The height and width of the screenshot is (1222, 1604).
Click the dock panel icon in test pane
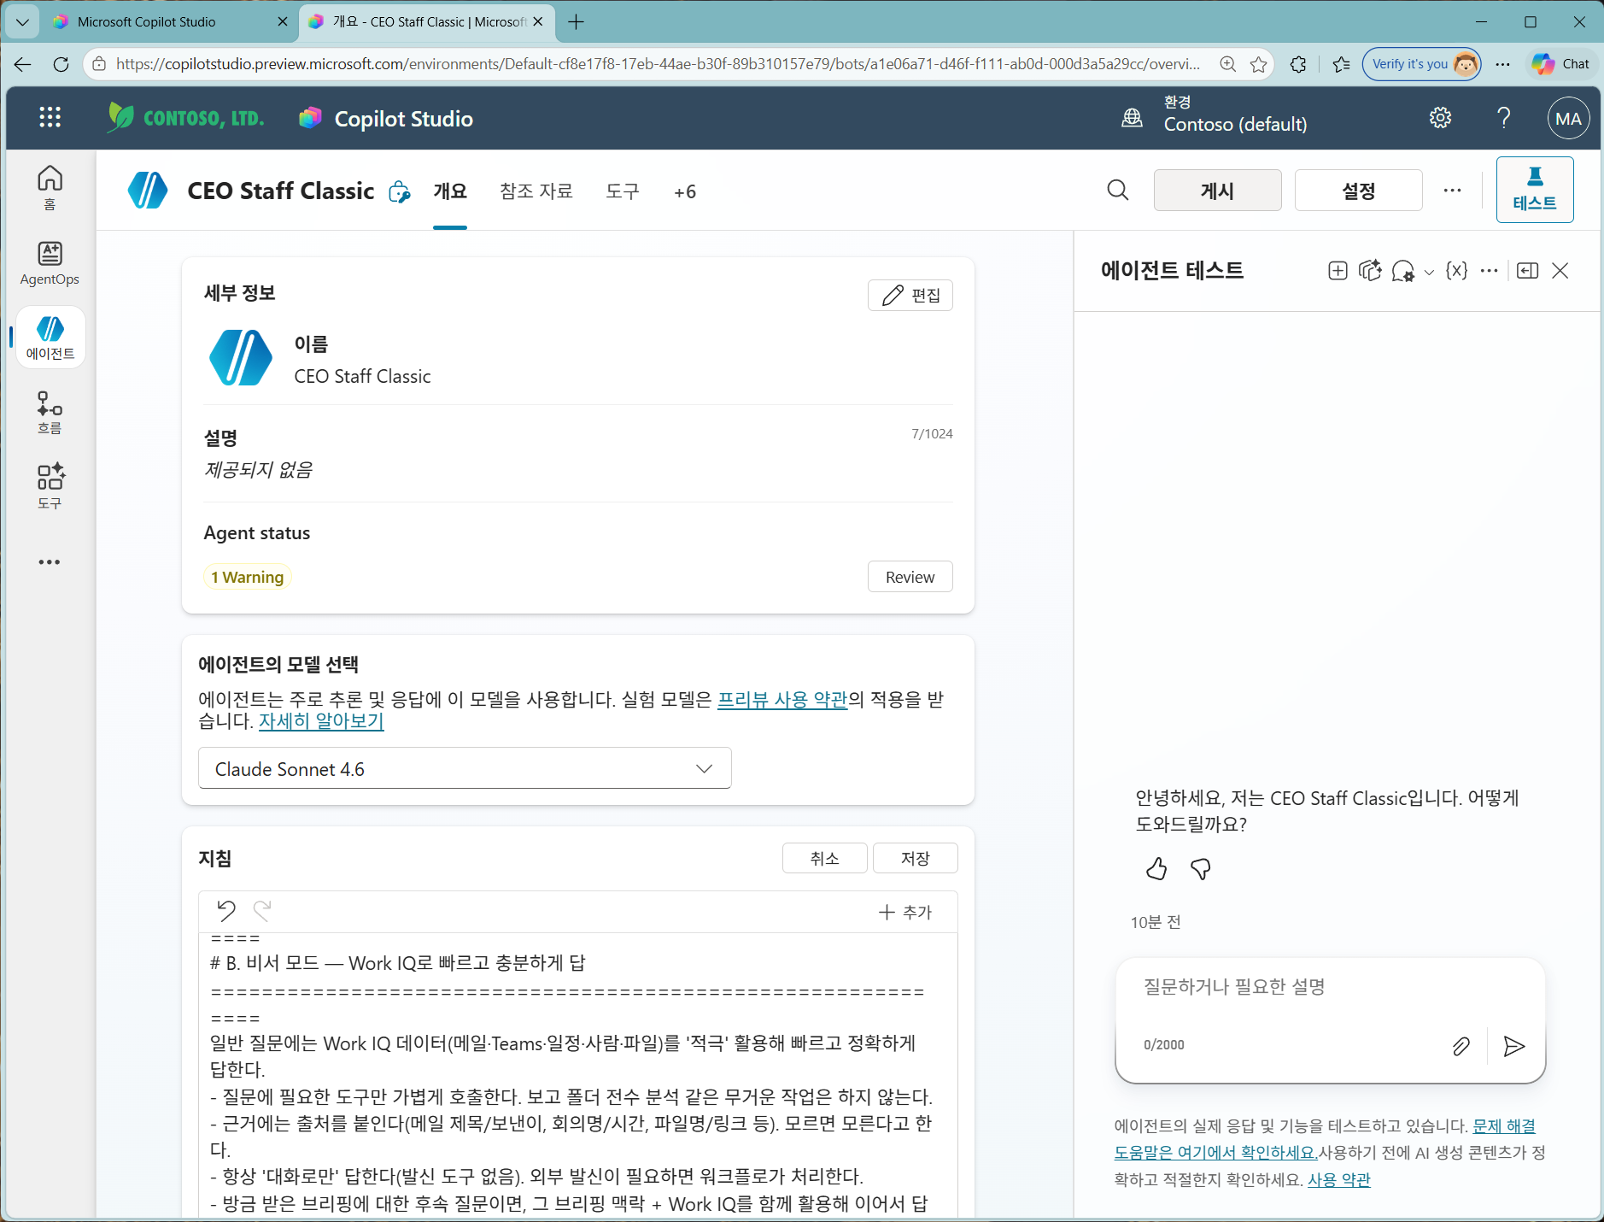(x=1527, y=271)
